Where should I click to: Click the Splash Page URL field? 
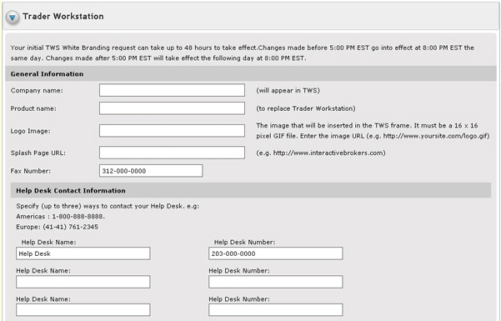(x=172, y=153)
